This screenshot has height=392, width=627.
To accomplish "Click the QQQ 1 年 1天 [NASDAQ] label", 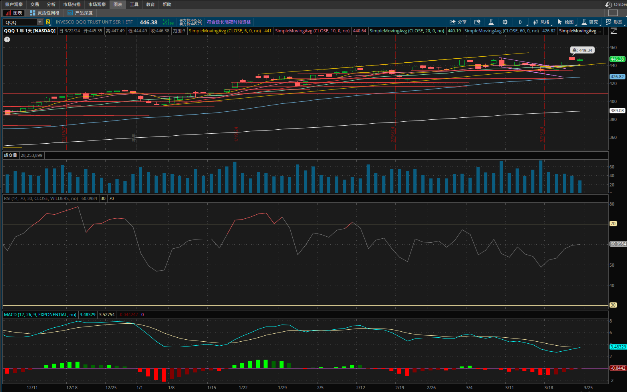I will pyautogui.click(x=30, y=31).
